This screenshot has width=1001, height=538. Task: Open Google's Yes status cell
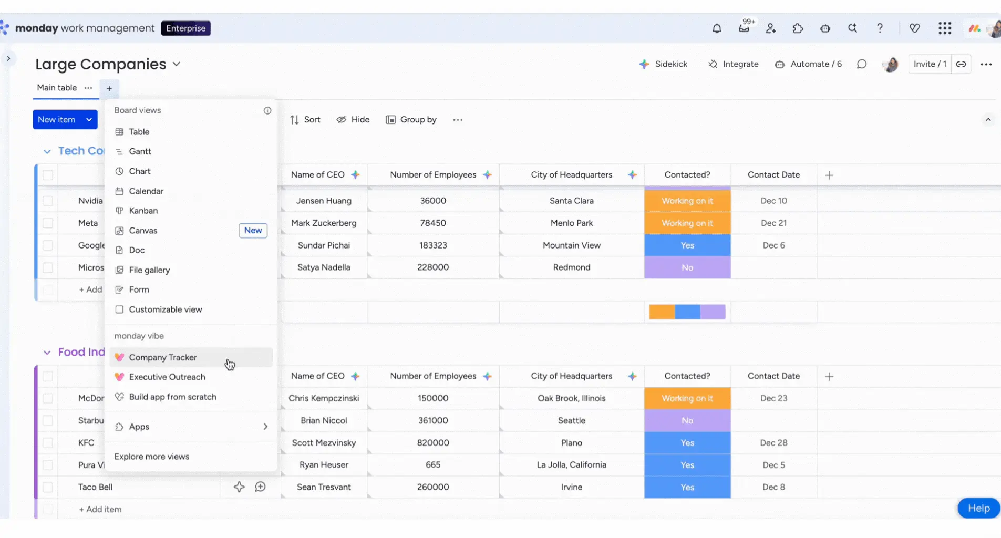coord(687,245)
